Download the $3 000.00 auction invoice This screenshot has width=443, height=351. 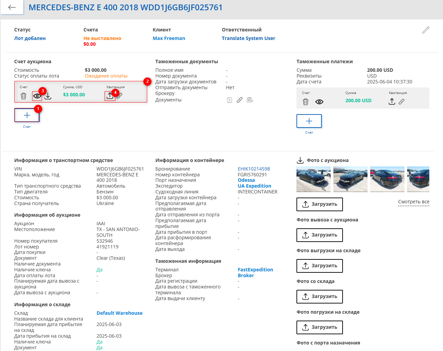tap(48, 96)
